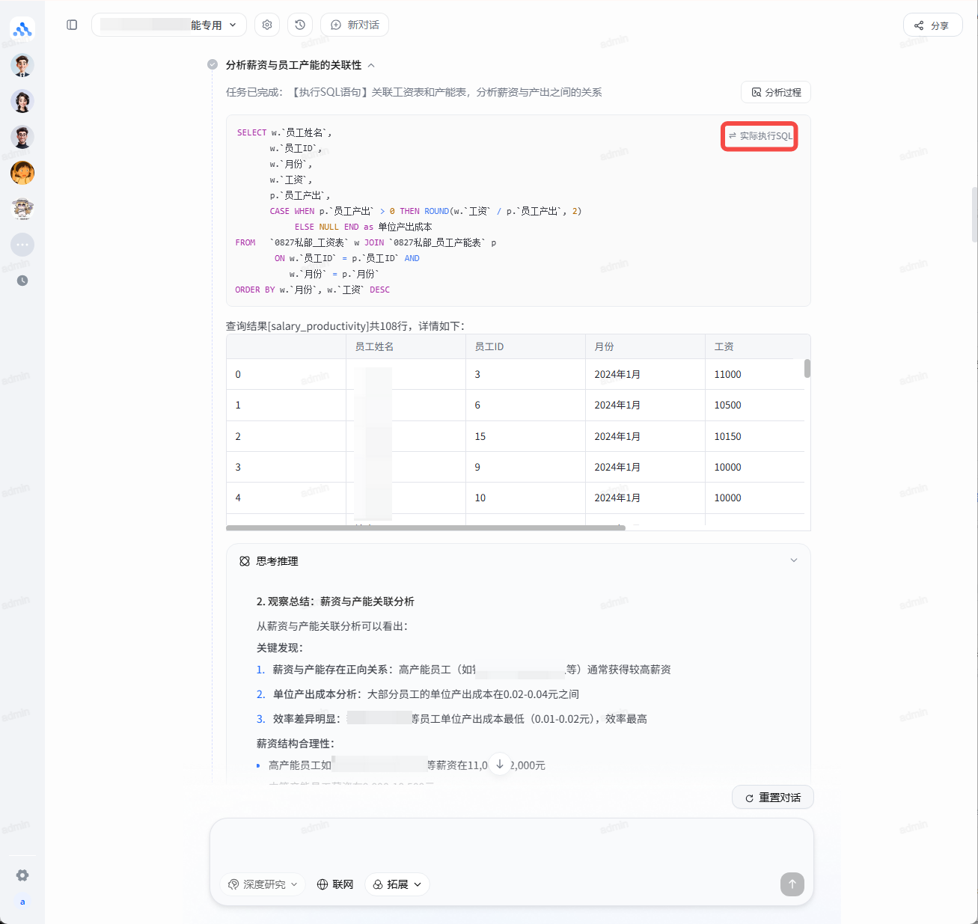Click the app logo in the sidebar
Image resolution: width=978 pixels, height=924 pixels.
pyautogui.click(x=22, y=30)
